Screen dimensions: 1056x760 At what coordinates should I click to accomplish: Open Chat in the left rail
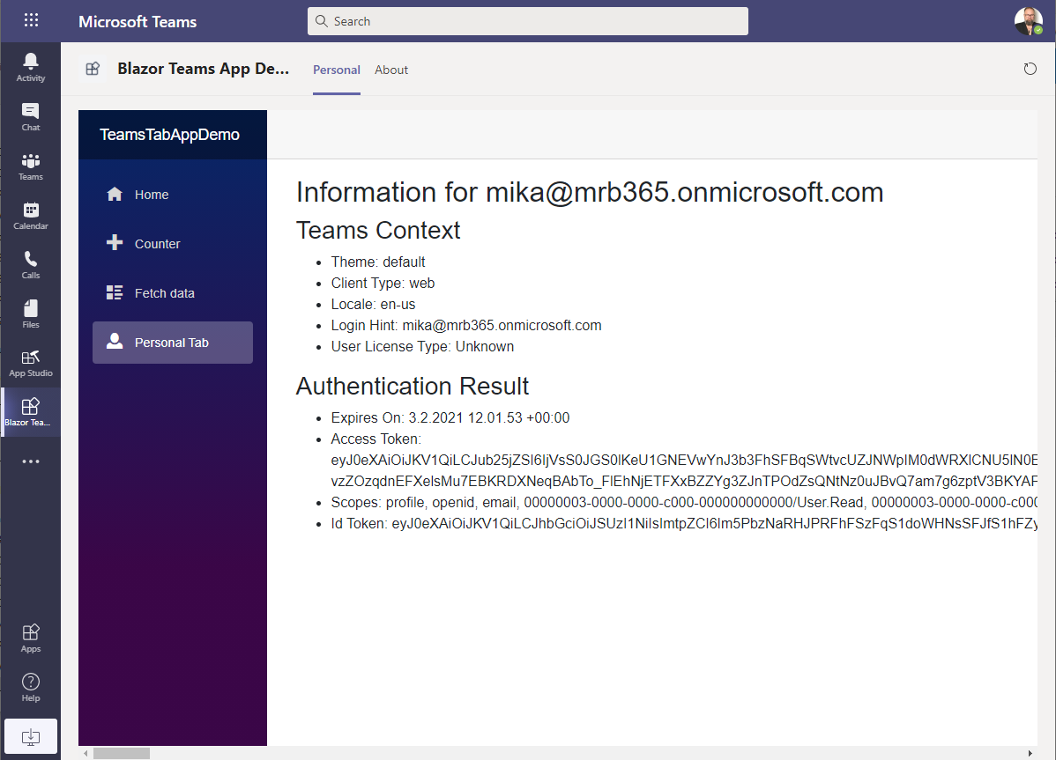pos(30,117)
